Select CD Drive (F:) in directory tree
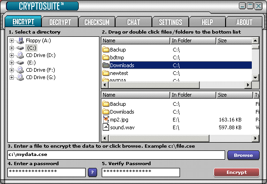Image resolution: width=267 pixels, height=184 pixels. (x=41, y=70)
